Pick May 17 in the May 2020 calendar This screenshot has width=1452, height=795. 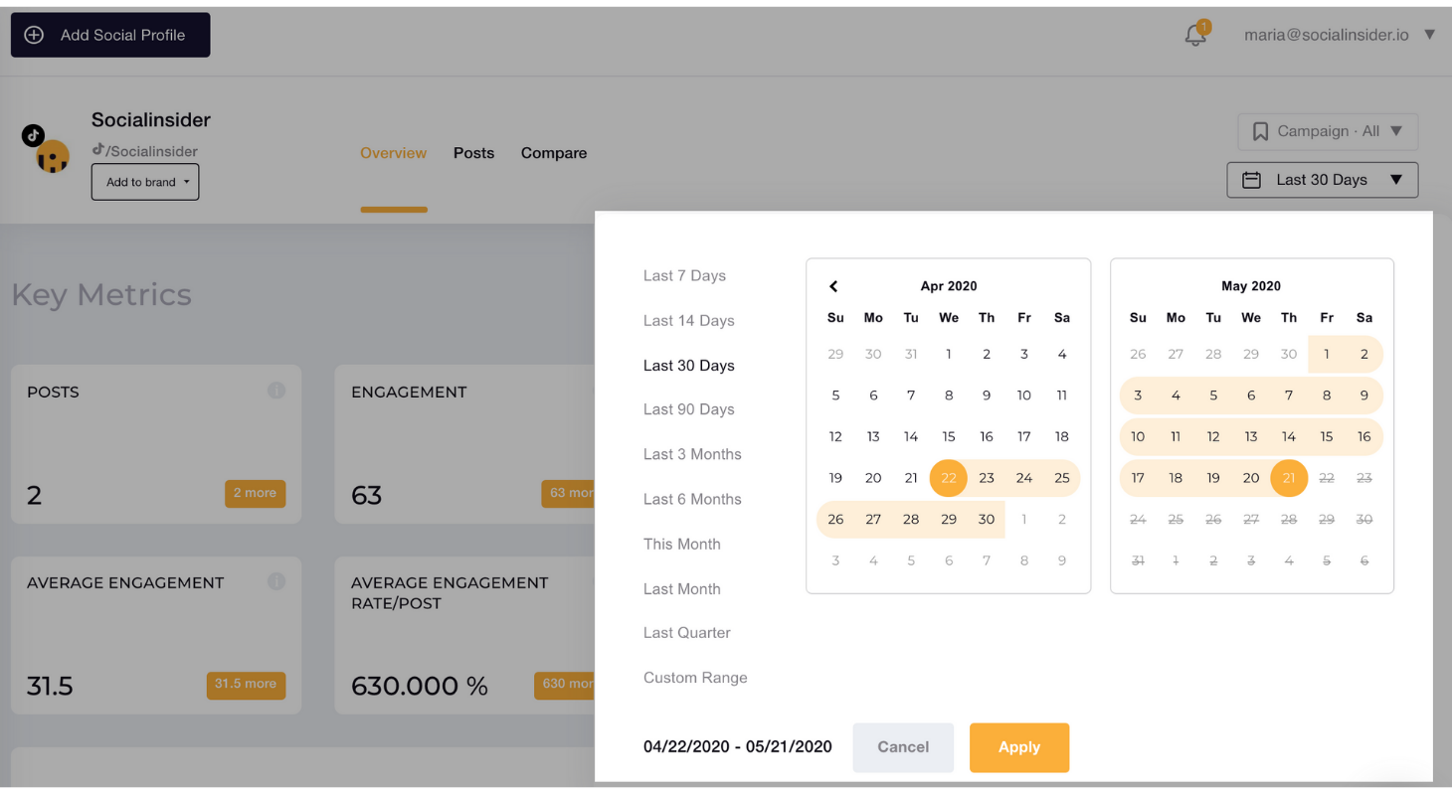[x=1138, y=478]
